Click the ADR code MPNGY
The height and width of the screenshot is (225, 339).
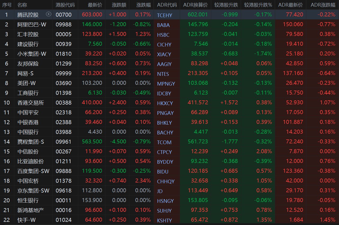(x=166, y=84)
